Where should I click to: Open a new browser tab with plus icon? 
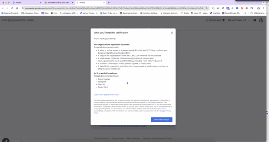pyautogui.click(x=109, y=3)
